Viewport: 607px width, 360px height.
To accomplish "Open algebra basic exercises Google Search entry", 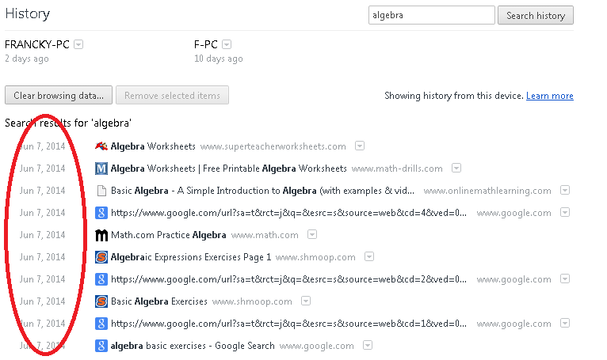I will 193,346.
